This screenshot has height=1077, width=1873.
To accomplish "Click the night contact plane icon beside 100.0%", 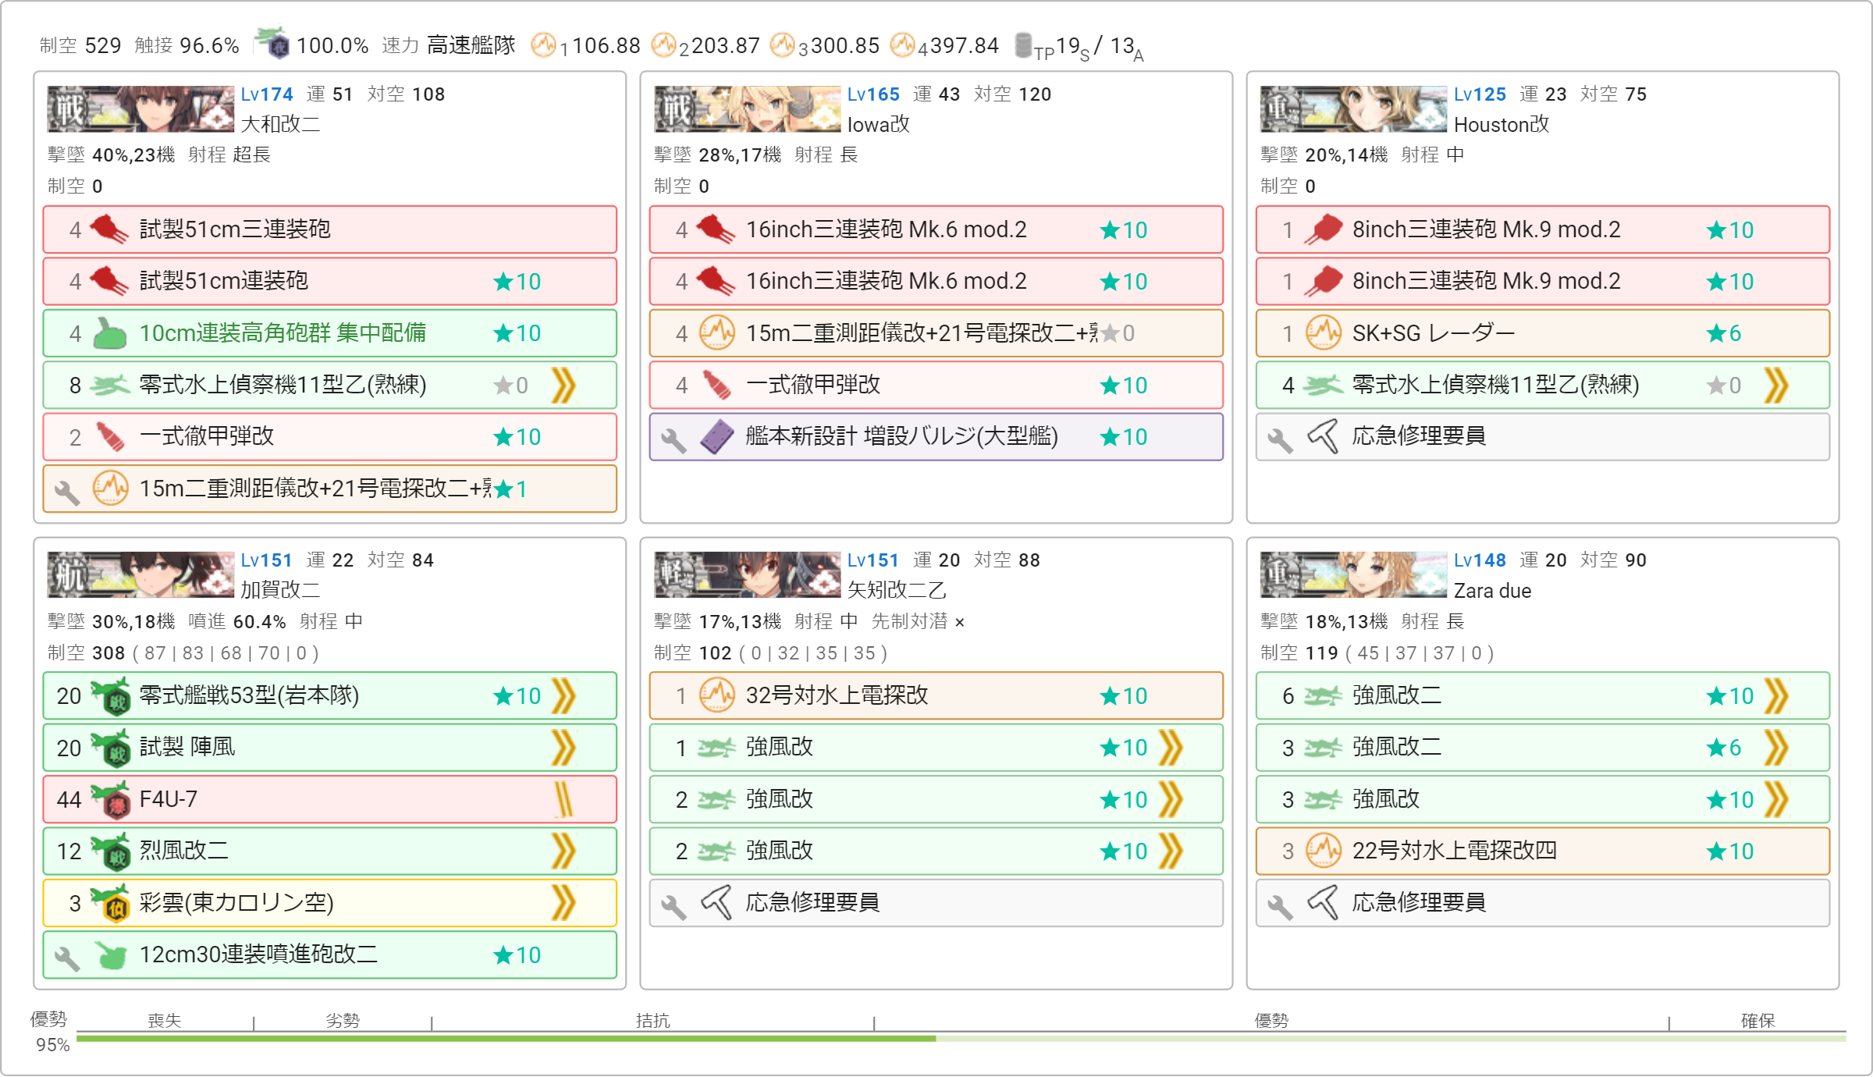I will [x=273, y=44].
